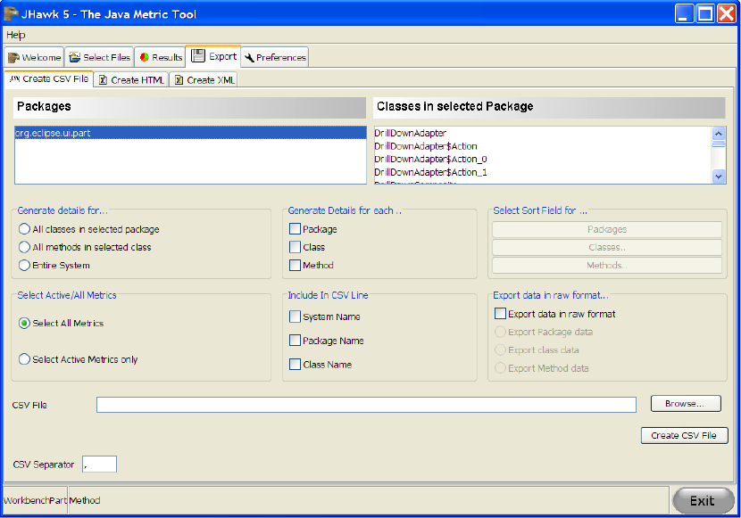The height and width of the screenshot is (518, 741).
Task: Maximize the JHawk window
Action: click(x=705, y=13)
